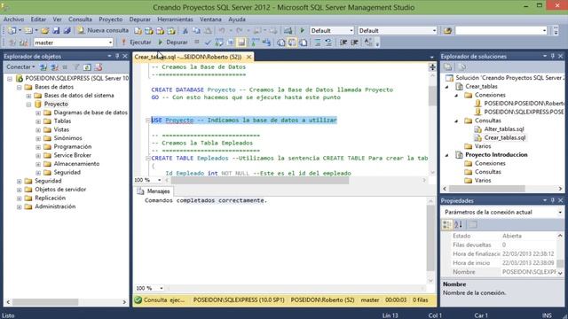Click Increase Indent icon
Viewport: 568px width, 319px height.
tap(355, 43)
